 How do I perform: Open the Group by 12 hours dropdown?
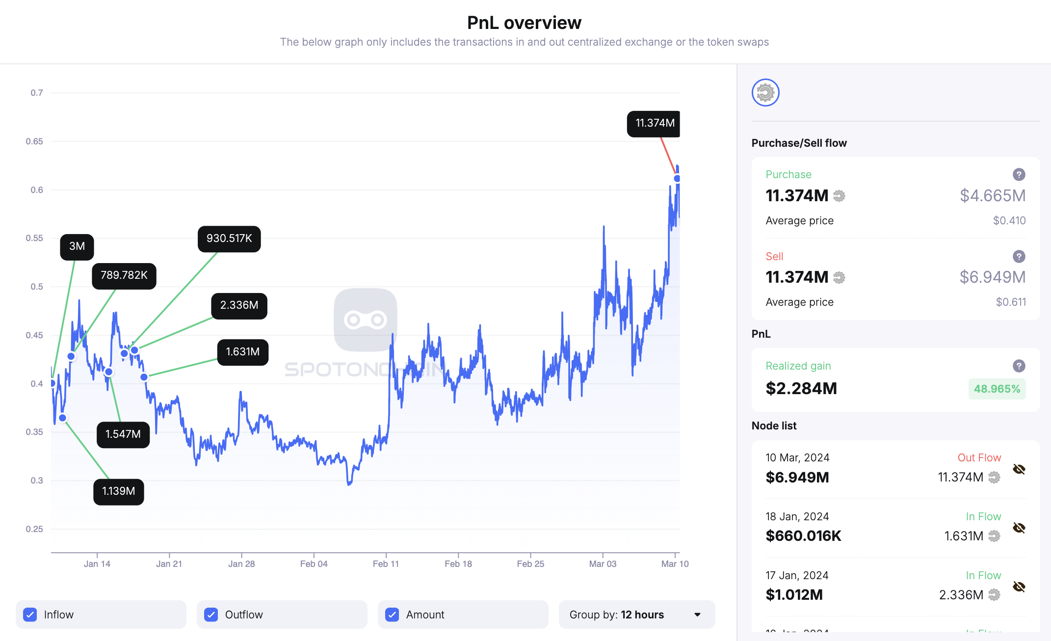(x=636, y=614)
